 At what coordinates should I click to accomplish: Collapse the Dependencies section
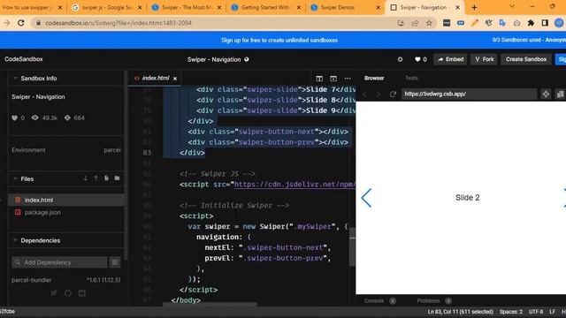tap(15, 240)
